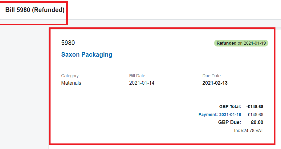
Task: Select the bold -£148.68 GBP Total amount
Action: pyautogui.click(x=255, y=107)
